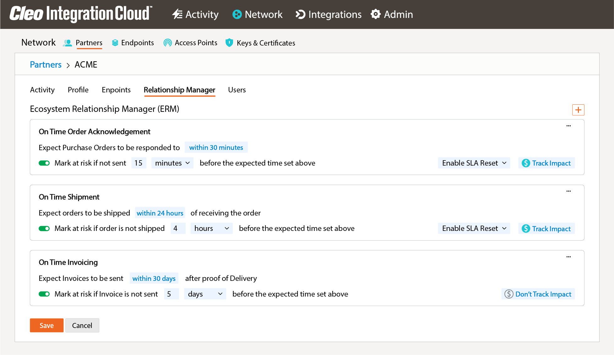614x355 pixels.
Task: Disable risk marking for On Time Order Acknowledgement
Action: click(x=44, y=163)
